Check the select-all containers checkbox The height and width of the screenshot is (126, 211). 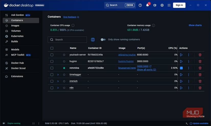(52, 48)
